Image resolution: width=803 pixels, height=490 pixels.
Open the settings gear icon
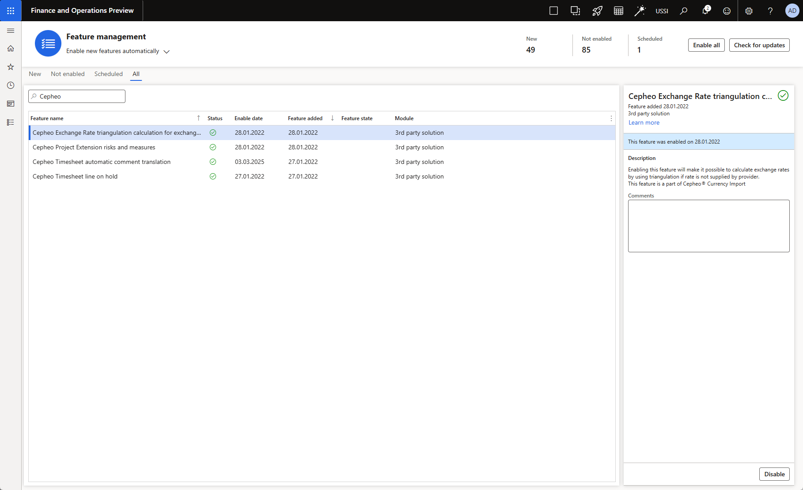(749, 11)
